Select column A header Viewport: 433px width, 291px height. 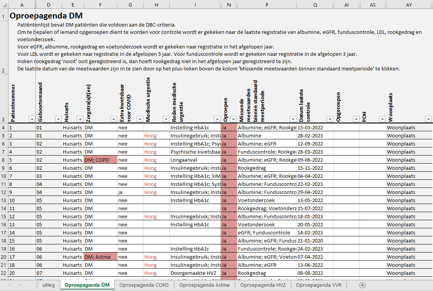point(22,5)
